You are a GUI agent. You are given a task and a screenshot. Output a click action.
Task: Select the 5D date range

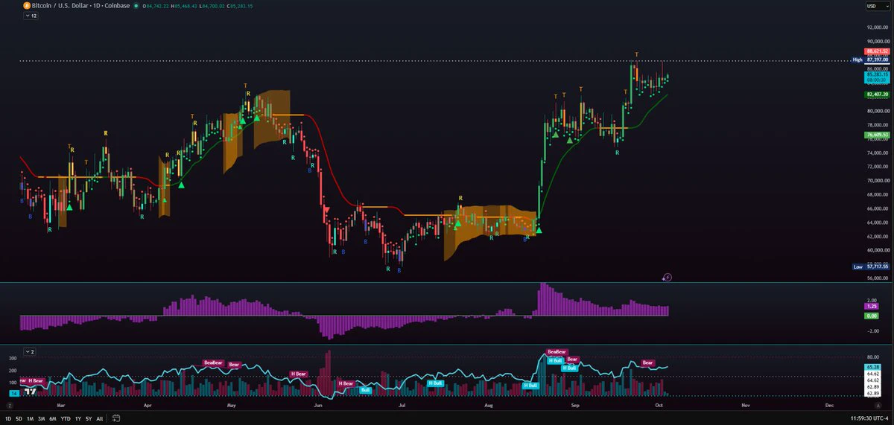(19, 418)
